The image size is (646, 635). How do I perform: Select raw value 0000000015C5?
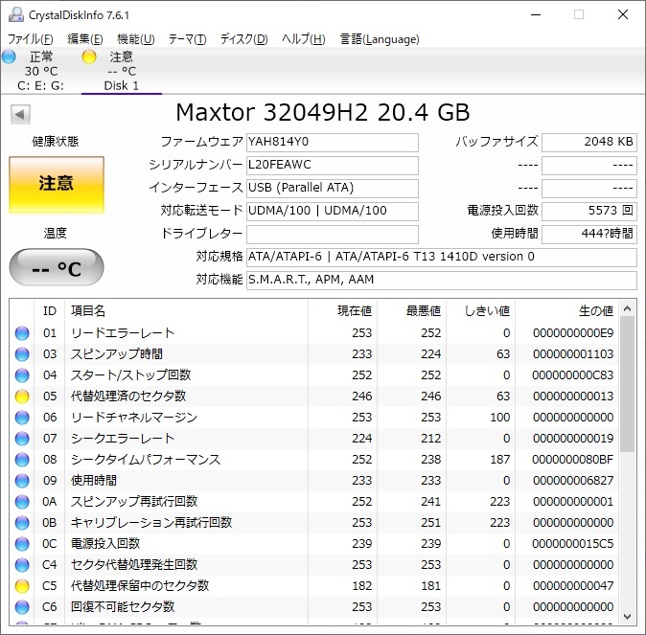572,544
